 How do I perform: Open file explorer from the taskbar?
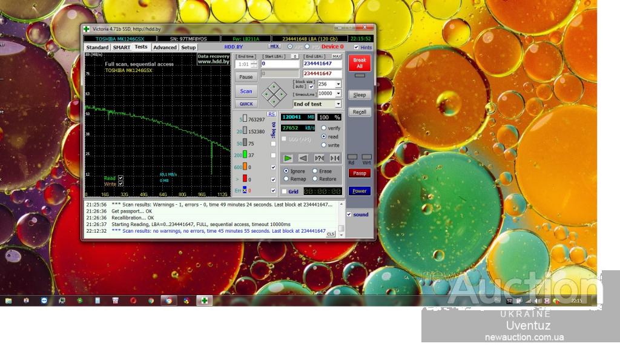click(x=8, y=301)
